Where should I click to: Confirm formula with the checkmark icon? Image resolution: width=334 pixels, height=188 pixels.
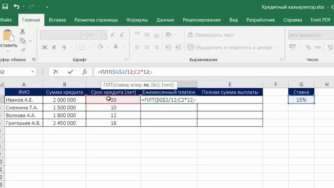point(70,72)
